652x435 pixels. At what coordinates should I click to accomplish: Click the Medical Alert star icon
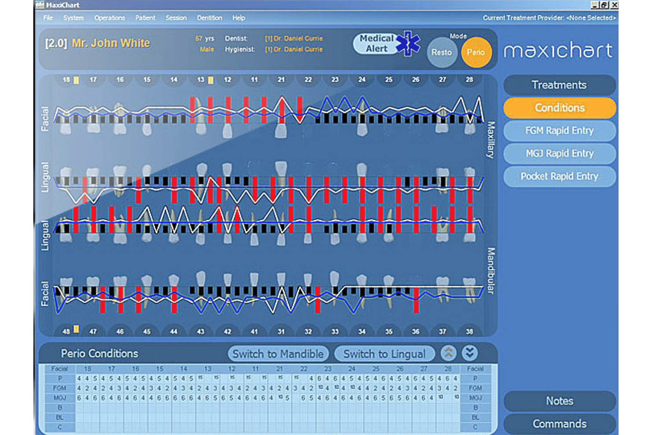coord(408,43)
